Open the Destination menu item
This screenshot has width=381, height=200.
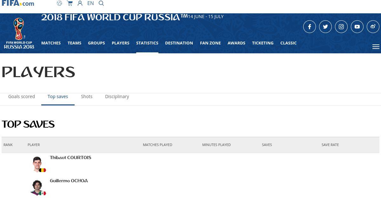[x=179, y=43]
